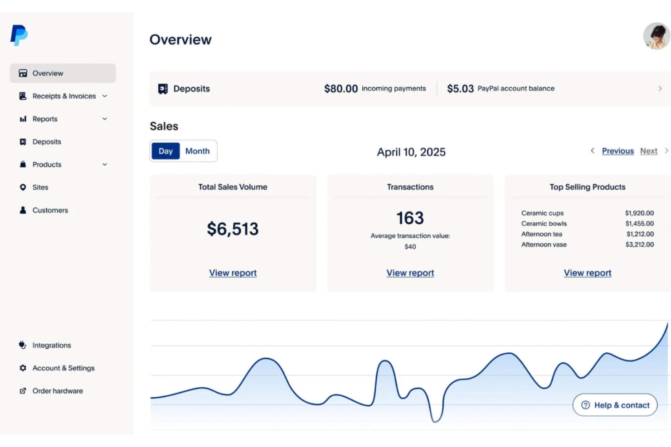Switch sales view to Month

(198, 151)
